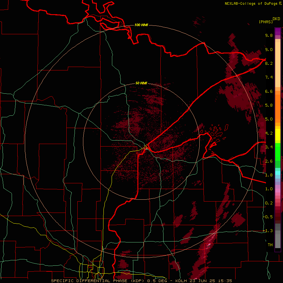
Task: Select the 8.2 scale value
Action: [x=269, y=63]
